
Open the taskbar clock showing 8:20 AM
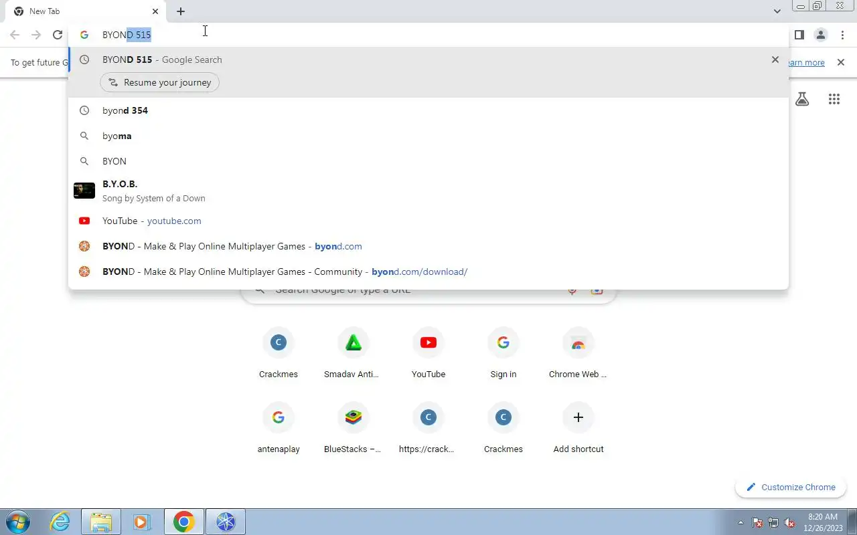[823, 522]
